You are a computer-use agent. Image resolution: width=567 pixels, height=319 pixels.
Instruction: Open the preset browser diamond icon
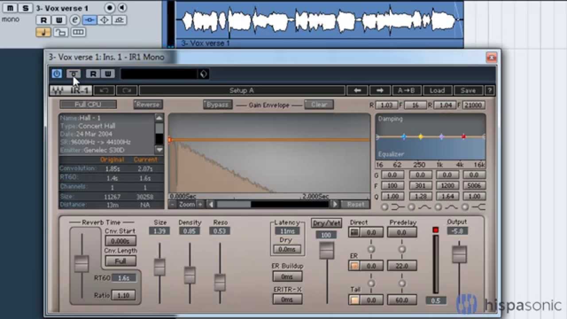pos(203,74)
